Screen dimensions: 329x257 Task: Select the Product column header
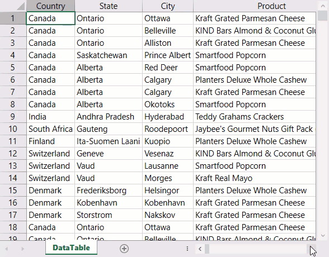tap(255, 6)
